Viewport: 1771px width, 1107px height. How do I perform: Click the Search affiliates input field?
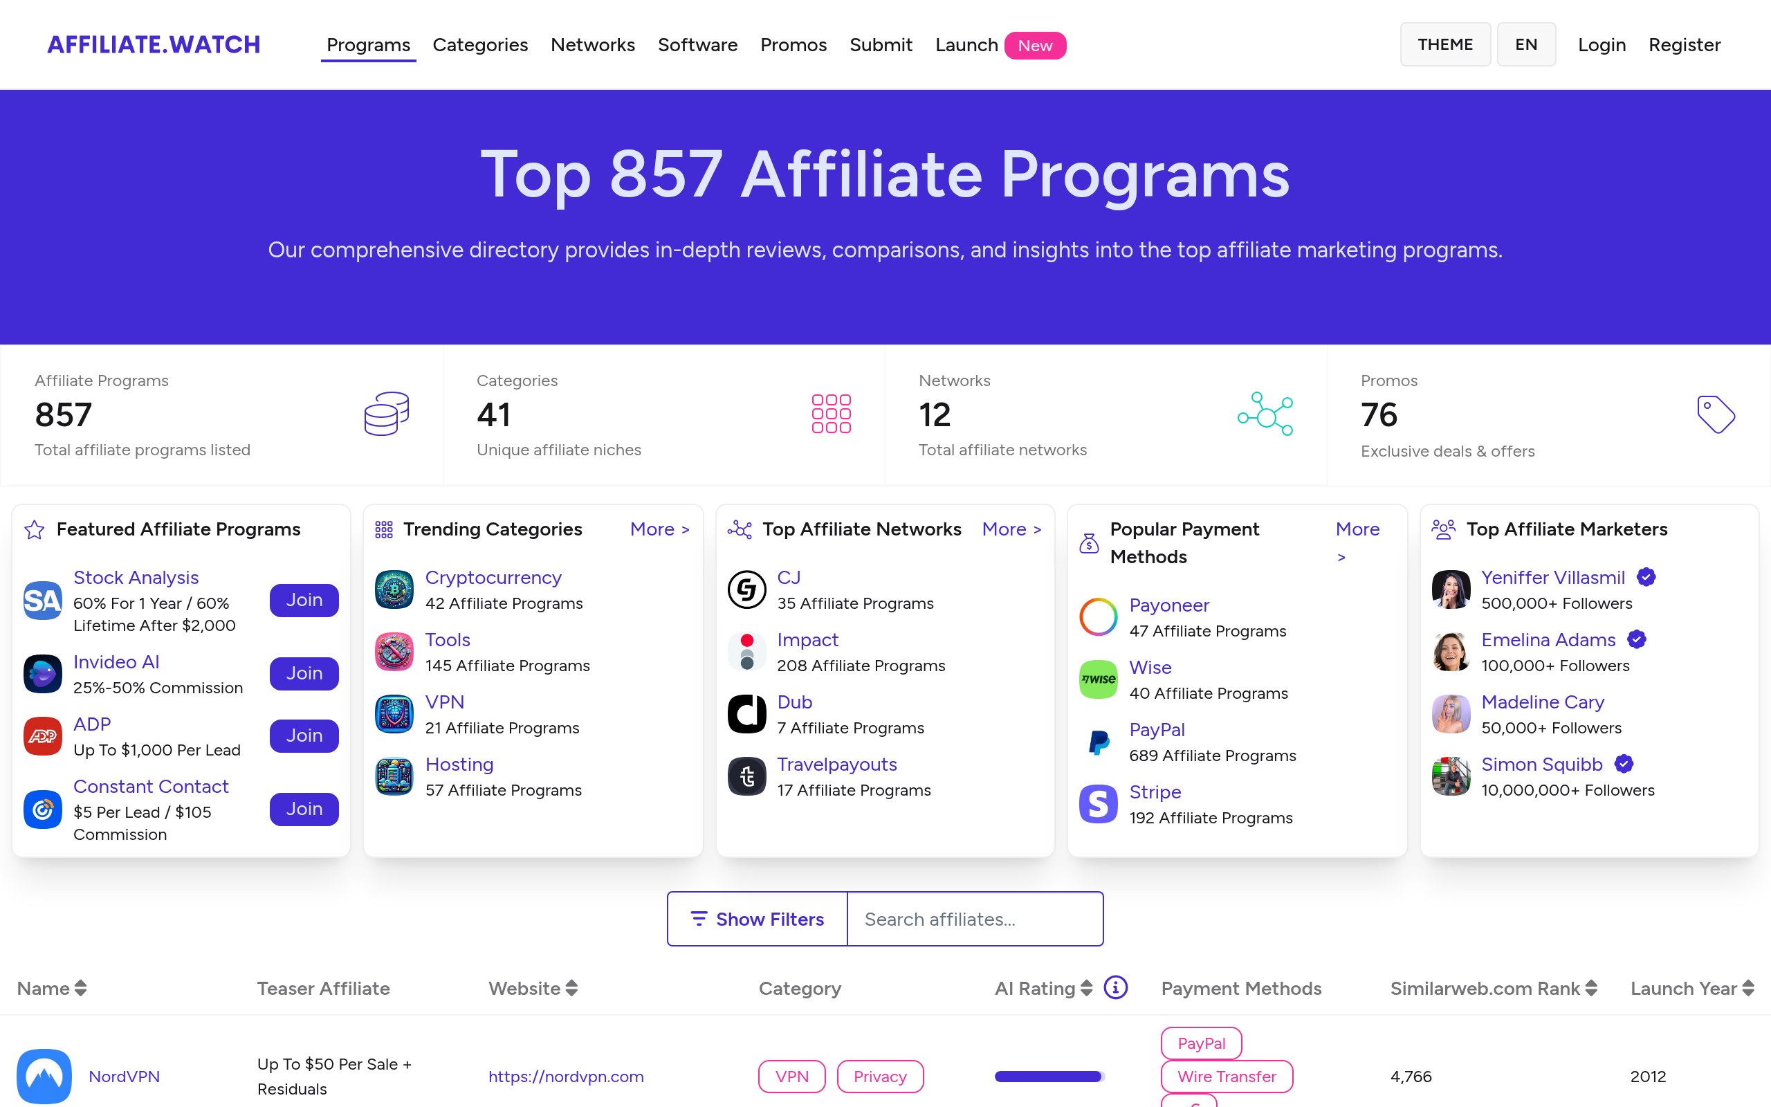[x=974, y=919]
